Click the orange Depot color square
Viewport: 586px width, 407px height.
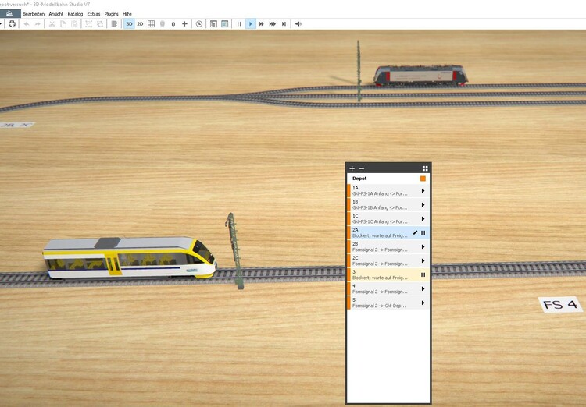[x=423, y=179]
